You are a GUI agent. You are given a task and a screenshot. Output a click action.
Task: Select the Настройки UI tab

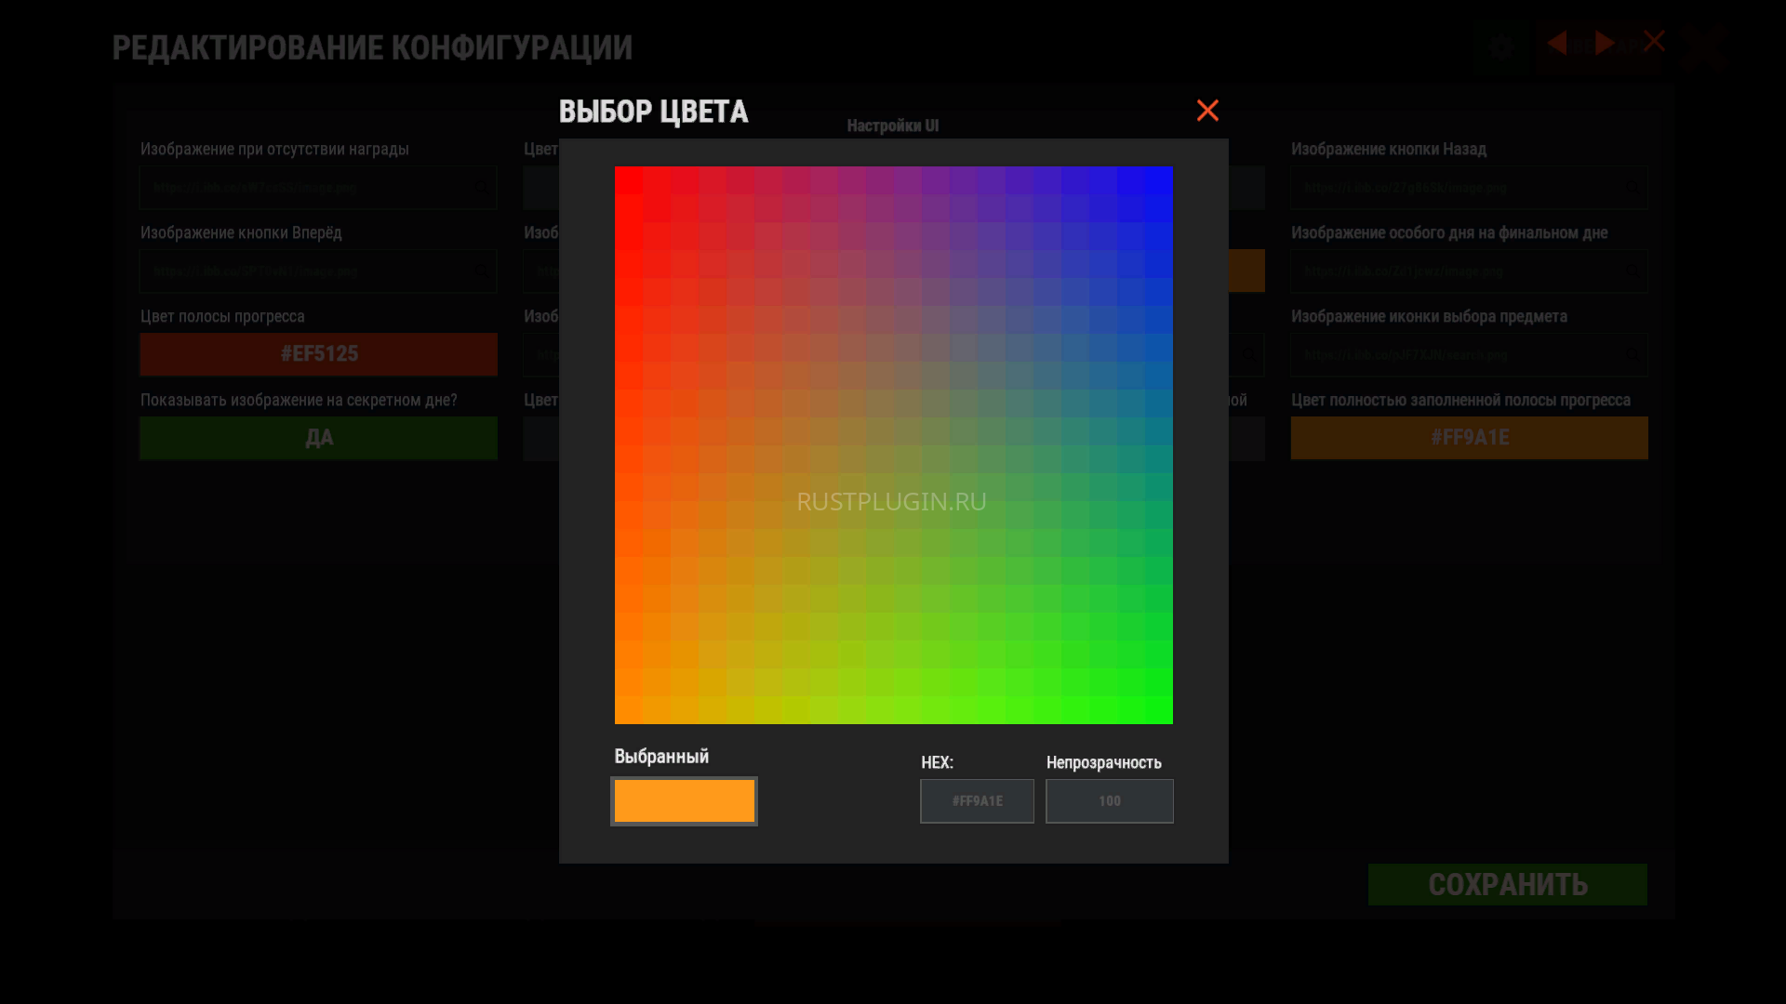pos(892,125)
